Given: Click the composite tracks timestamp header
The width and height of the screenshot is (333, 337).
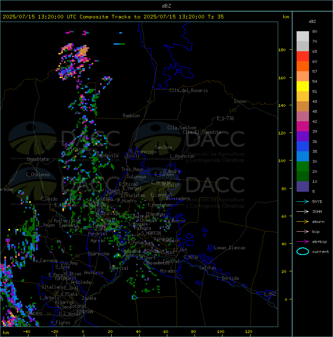Looking at the screenshot, I should click(113, 17).
